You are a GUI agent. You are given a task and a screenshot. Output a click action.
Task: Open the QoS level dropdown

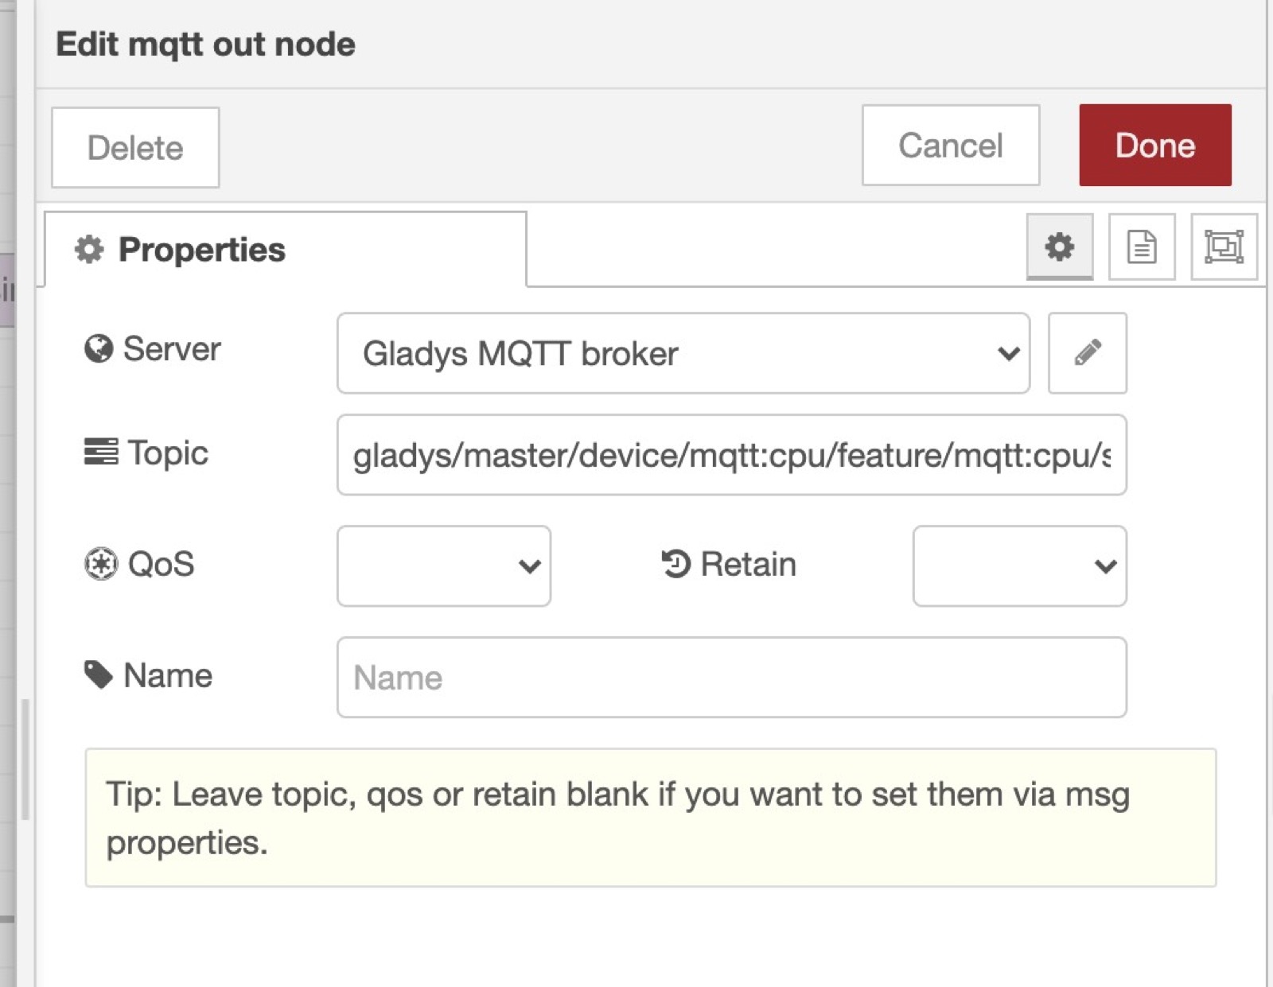pyautogui.click(x=442, y=565)
